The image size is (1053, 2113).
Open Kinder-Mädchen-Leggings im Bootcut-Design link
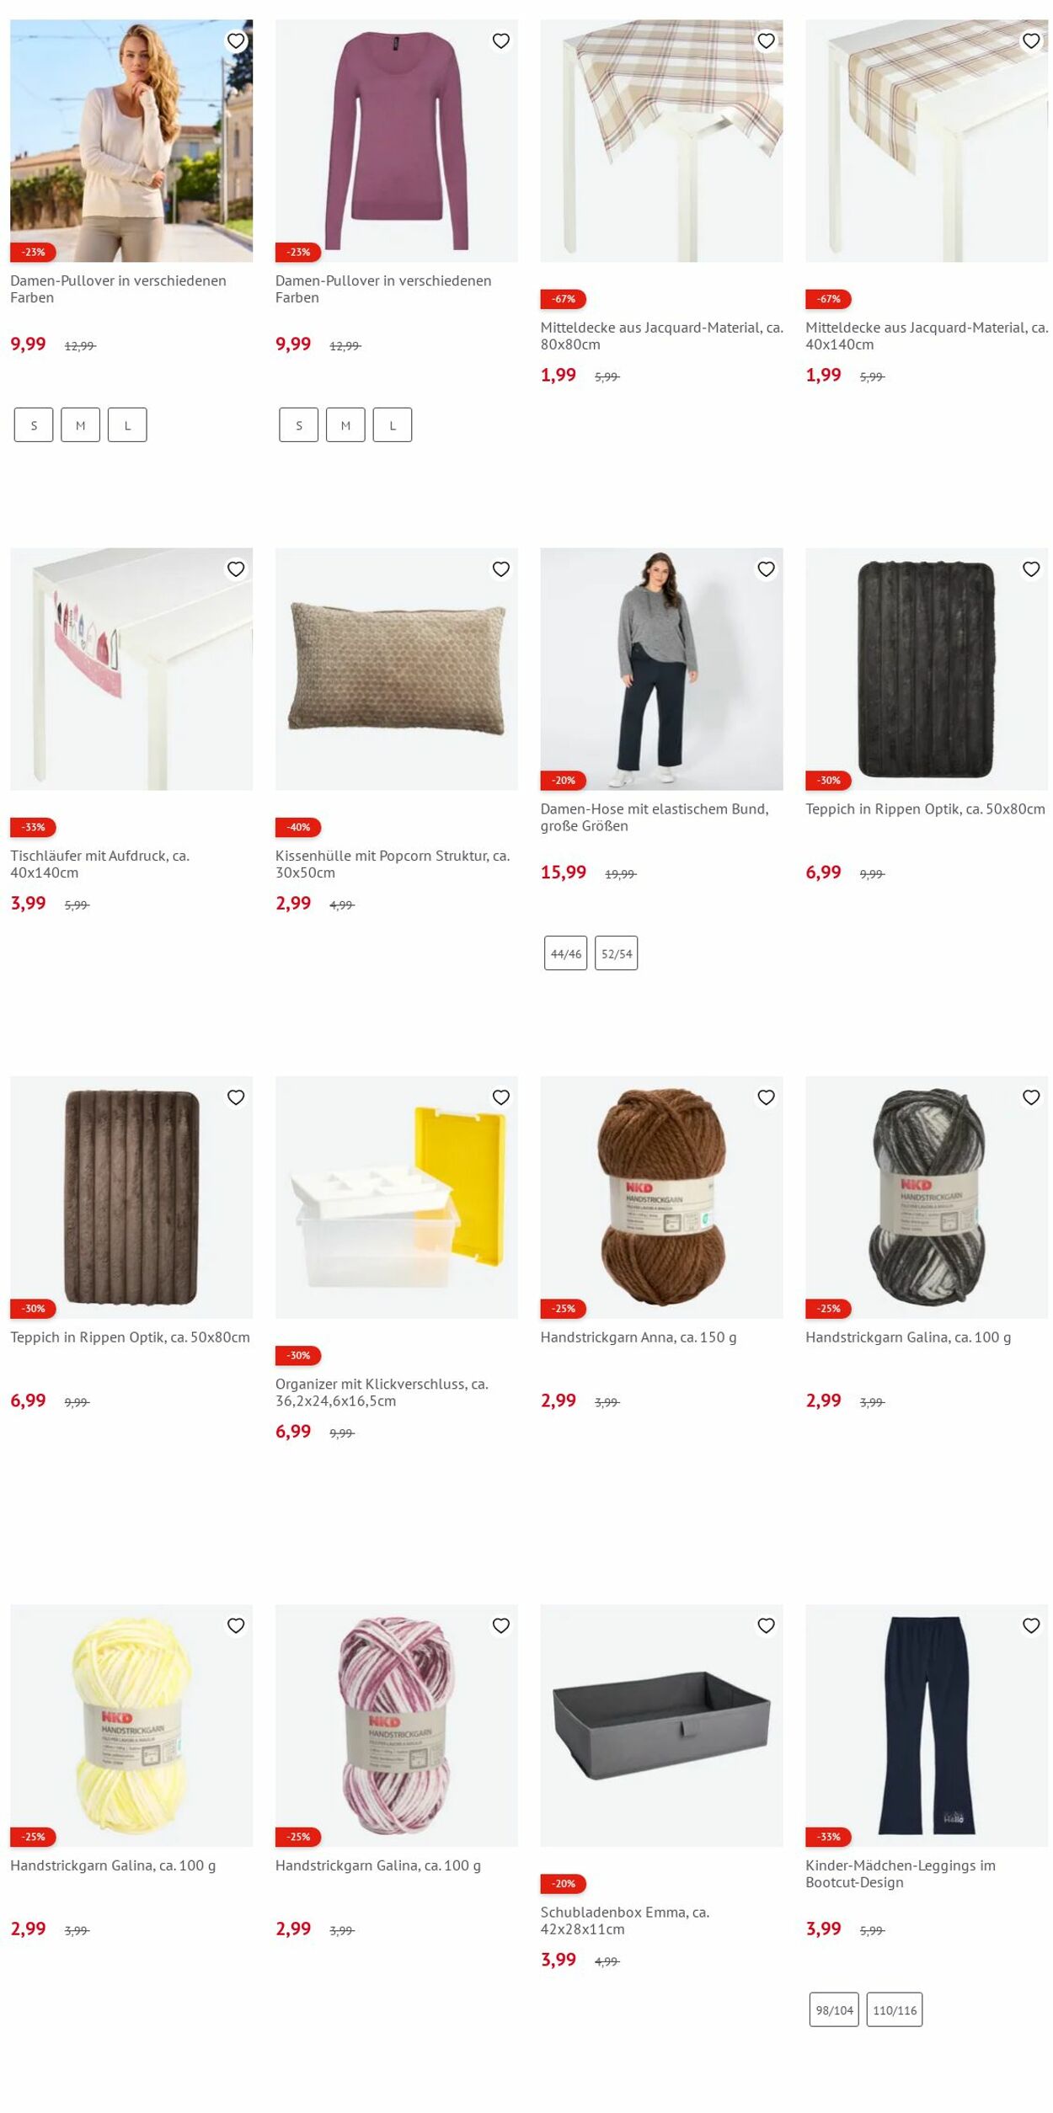901,1874
